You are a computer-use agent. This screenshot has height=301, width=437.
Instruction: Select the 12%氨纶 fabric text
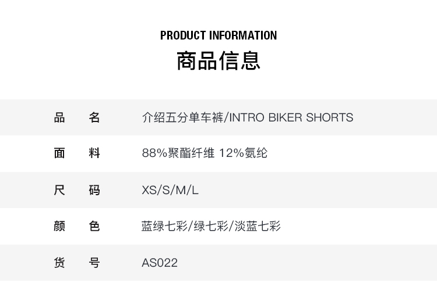click(x=244, y=153)
